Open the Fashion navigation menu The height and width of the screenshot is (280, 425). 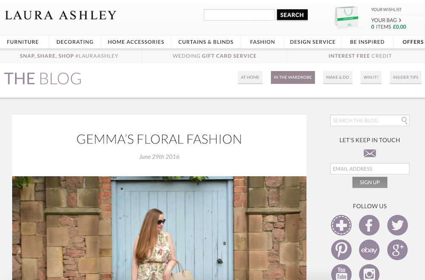(262, 42)
